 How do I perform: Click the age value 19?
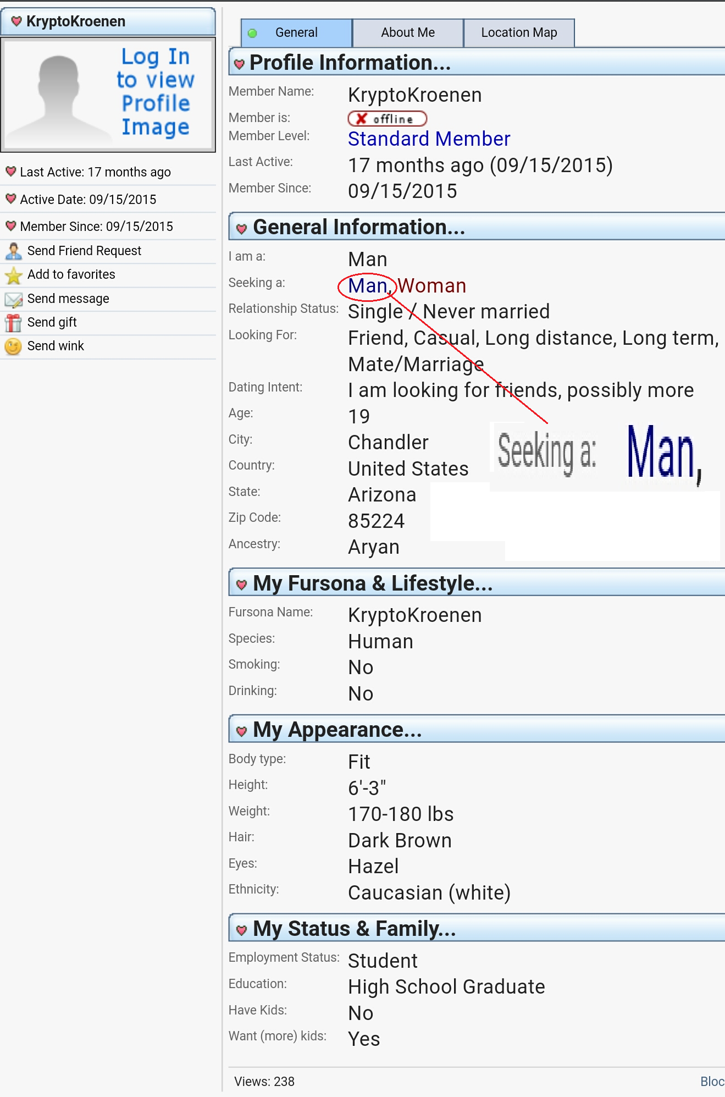pos(359,417)
